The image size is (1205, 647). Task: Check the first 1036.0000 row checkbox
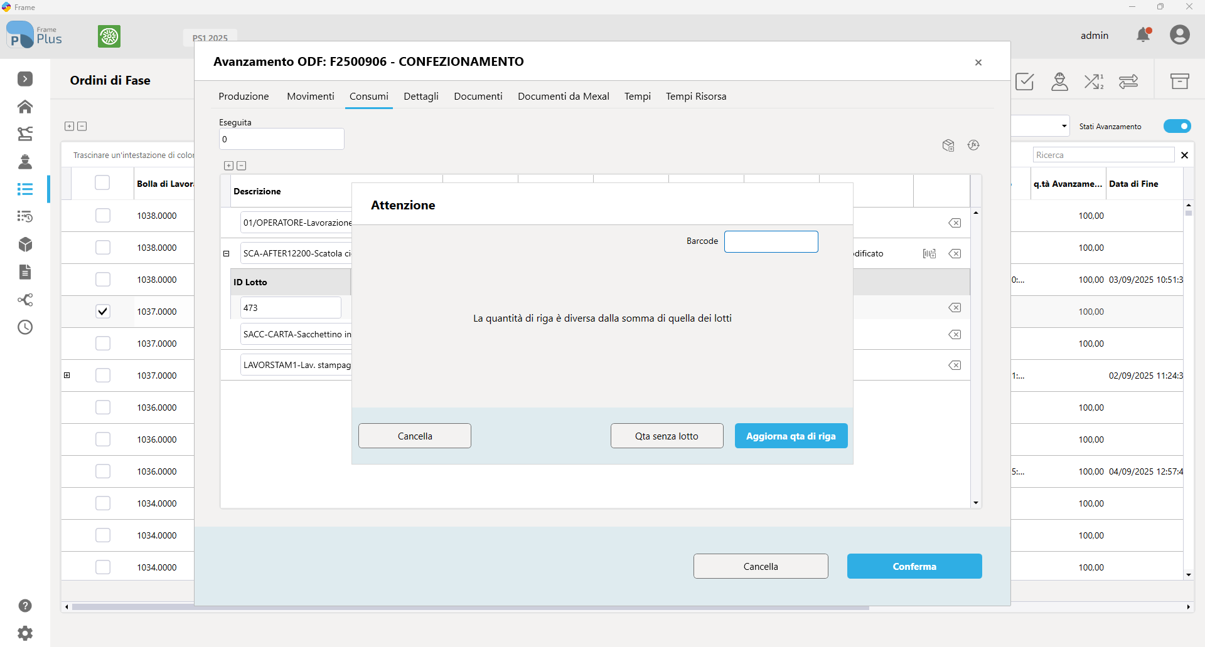(103, 408)
